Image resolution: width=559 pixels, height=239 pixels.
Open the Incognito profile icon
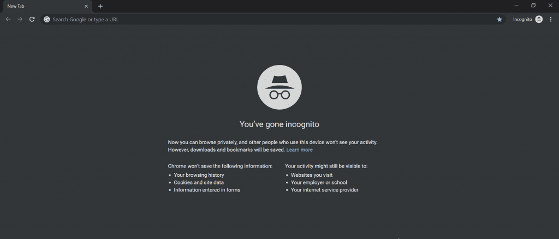click(x=539, y=19)
